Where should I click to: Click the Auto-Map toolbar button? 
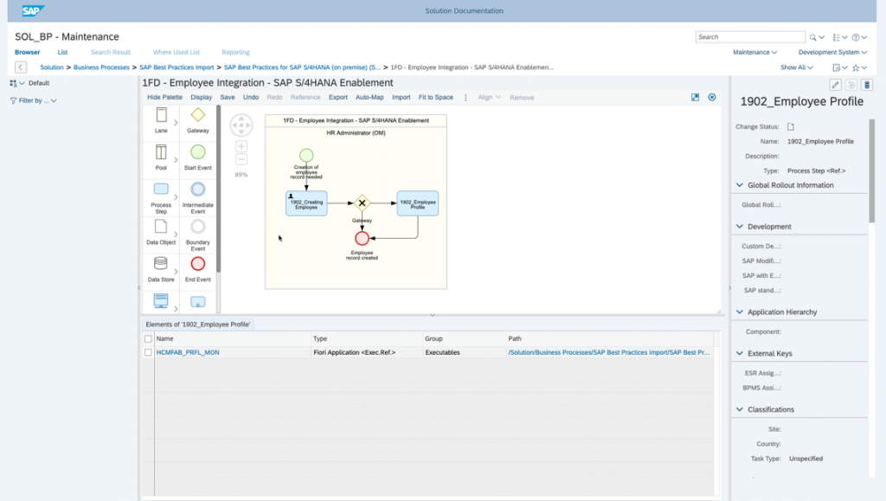[369, 97]
